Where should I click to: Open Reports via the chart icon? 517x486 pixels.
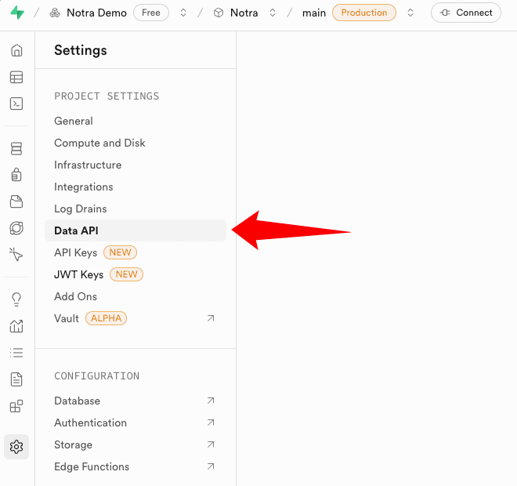pos(16,326)
